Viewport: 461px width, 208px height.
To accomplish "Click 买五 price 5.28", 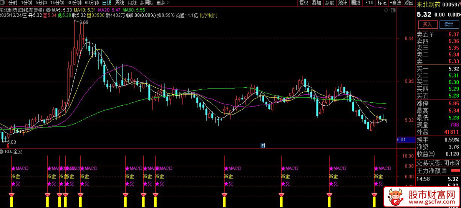I will pos(453,95).
